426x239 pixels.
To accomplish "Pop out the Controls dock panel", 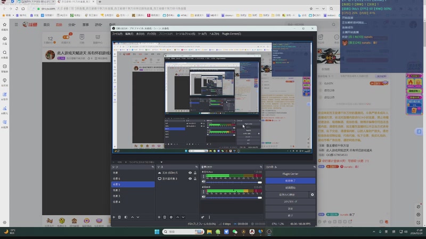I will pyautogui.click(x=314, y=167).
